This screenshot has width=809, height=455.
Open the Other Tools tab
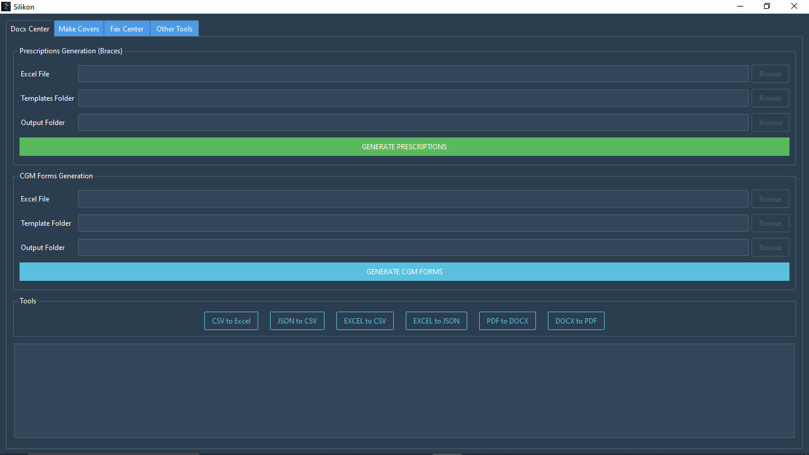174,28
